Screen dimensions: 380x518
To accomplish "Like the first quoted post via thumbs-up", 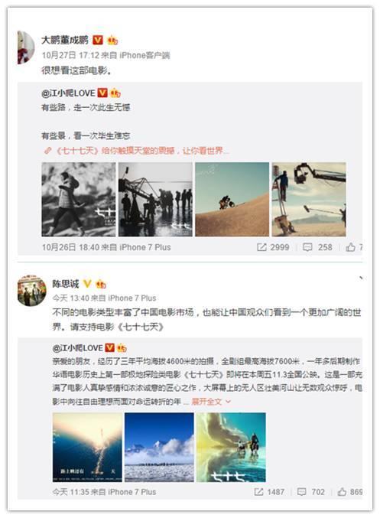I will click(350, 247).
